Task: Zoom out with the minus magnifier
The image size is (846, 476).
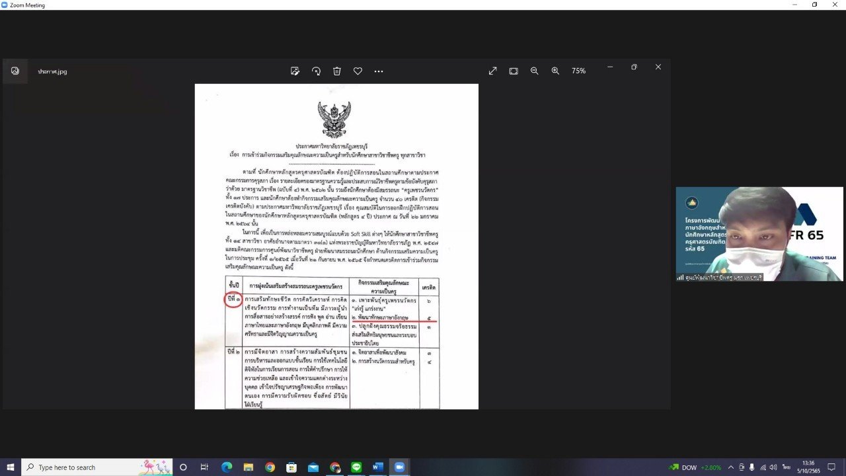Action: (x=534, y=71)
